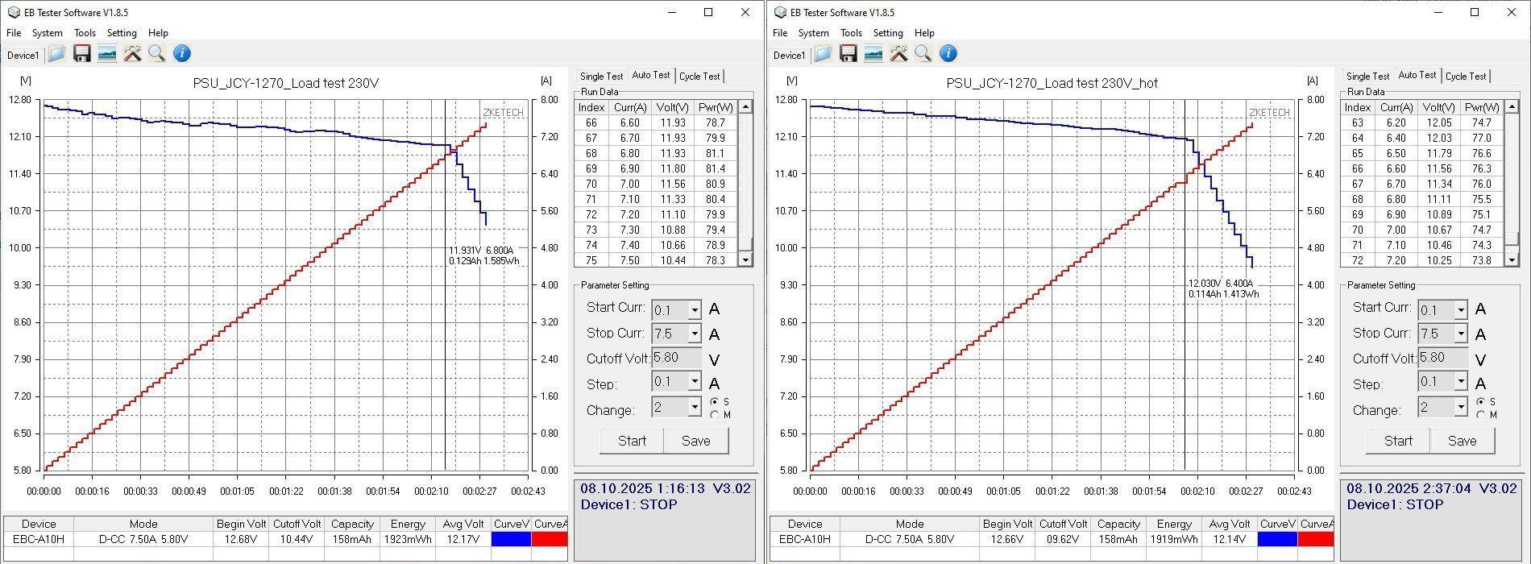Open the Cycle Test tab in right window

[x=1465, y=77]
